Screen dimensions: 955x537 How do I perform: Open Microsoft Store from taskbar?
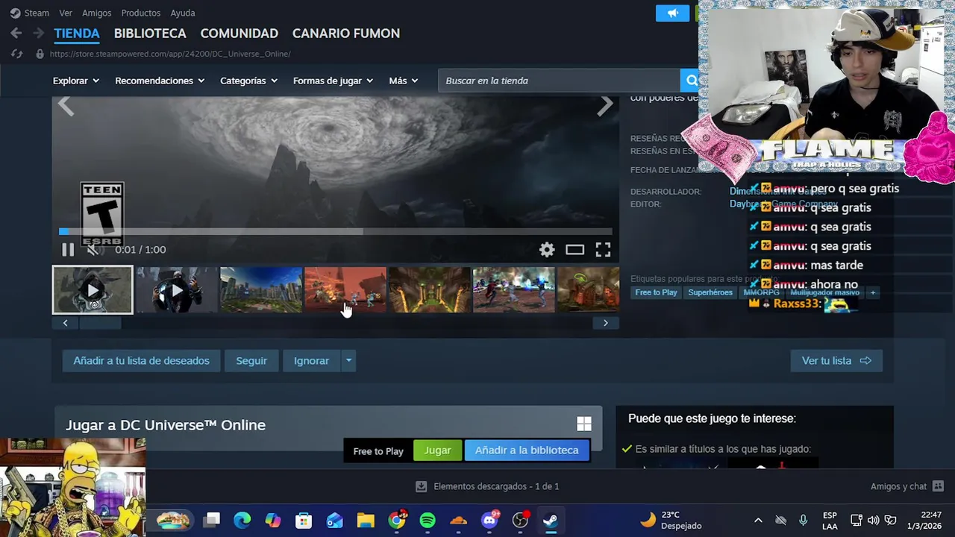point(304,520)
